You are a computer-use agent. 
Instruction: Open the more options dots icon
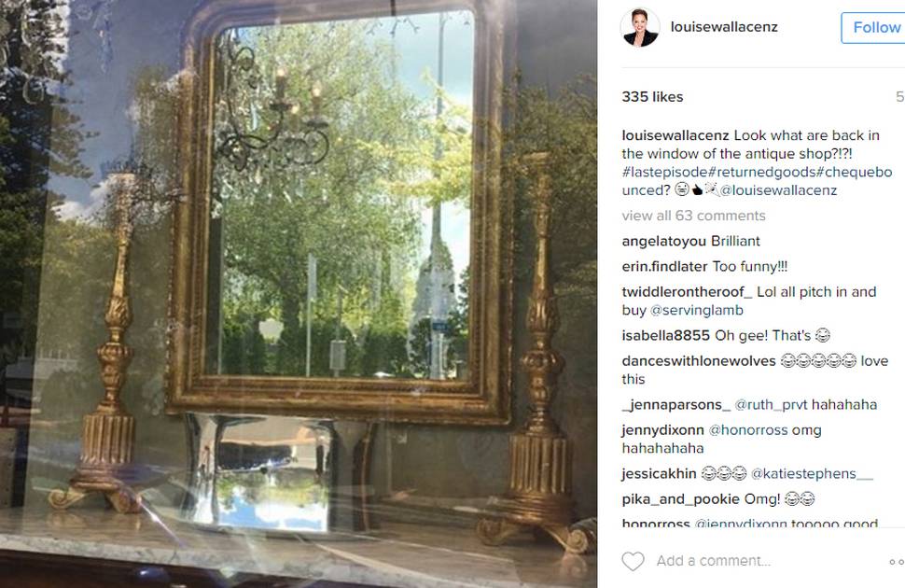tap(897, 562)
